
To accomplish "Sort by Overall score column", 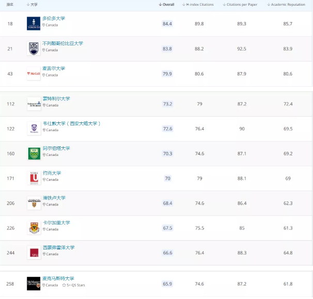I will point(166,5).
